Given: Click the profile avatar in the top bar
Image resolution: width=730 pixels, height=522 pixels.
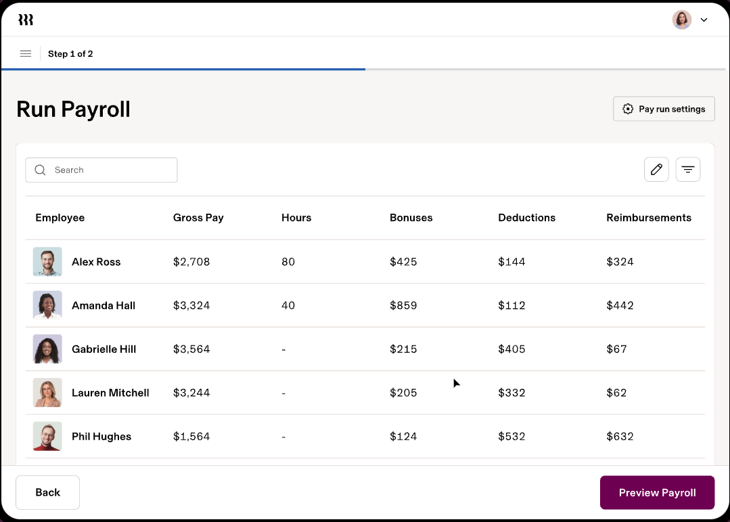Looking at the screenshot, I should [681, 20].
